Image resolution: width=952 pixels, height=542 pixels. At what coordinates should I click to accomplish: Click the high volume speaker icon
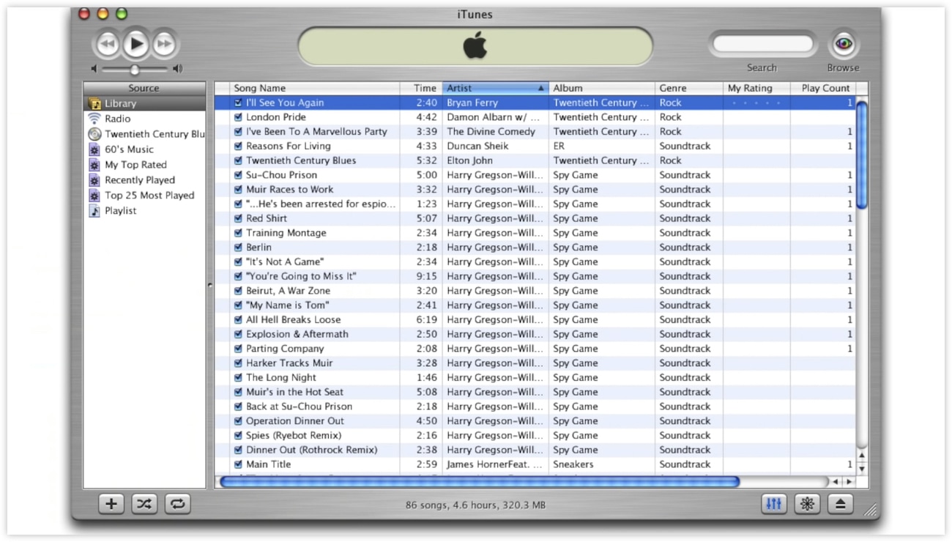pos(177,69)
